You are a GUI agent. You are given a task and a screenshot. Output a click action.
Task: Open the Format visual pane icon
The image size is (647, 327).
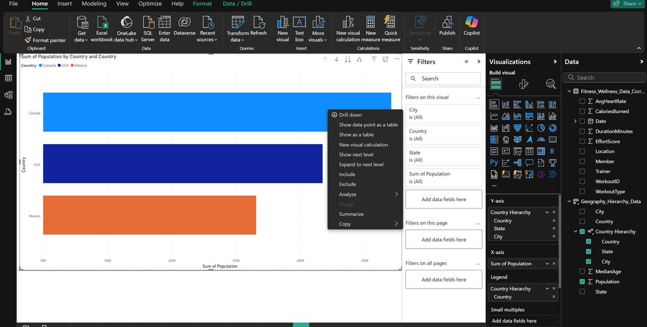[x=524, y=84]
